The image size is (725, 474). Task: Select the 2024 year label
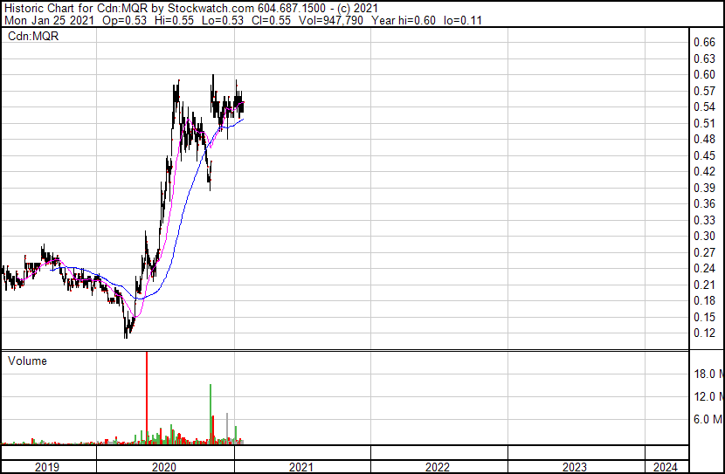pos(665,467)
